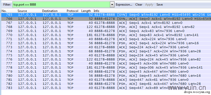Click the Filter: label
The width and height of the screenshot is (211, 95).
click(x=7, y=5)
